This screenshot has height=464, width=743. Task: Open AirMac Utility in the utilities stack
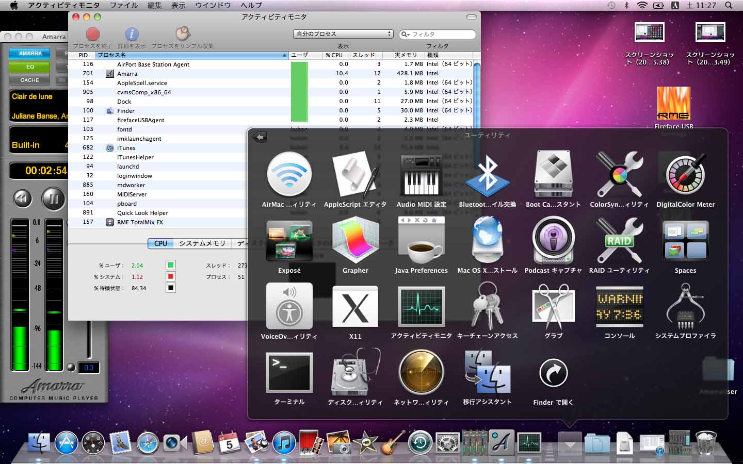pyautogui.click(x=289, y=175)
